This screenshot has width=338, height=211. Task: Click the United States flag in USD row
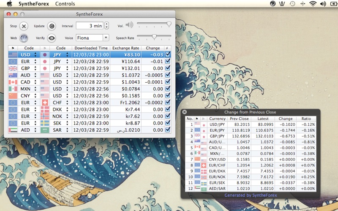coord(13,54)
